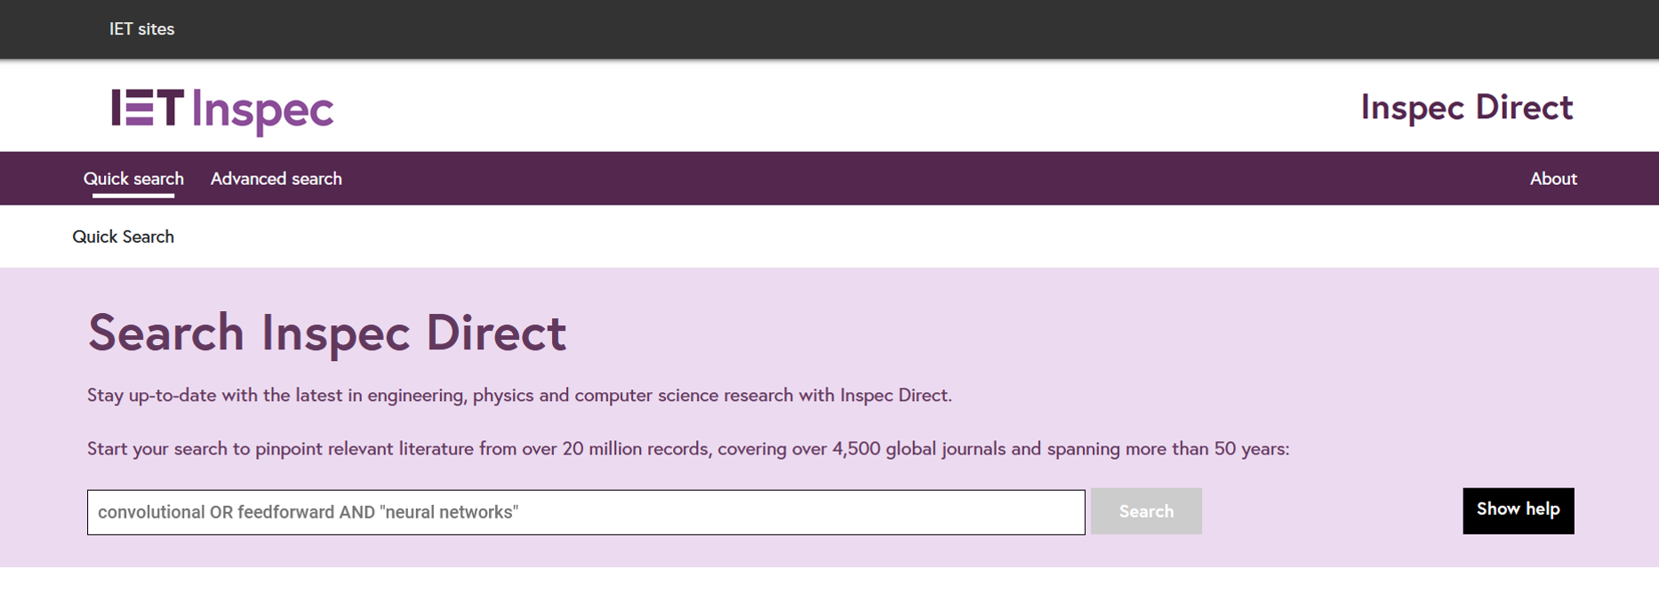This screenshot has height=594, width=1659.
Task: Click the Inspec Direct header title
Action: [1466, 108]
